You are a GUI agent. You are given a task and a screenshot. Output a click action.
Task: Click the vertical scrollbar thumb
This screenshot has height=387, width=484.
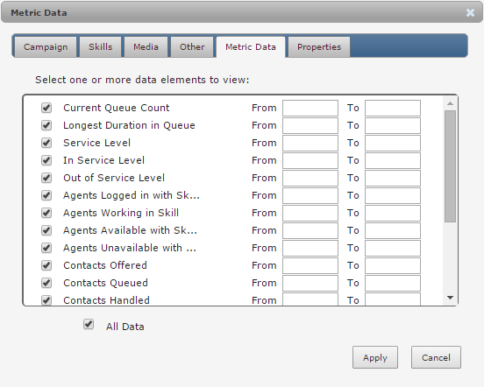coord(450,166)
